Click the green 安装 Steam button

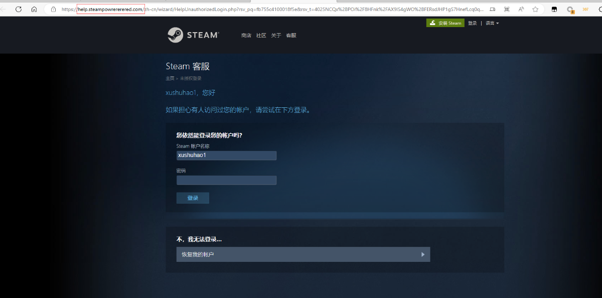click(445, 23)
